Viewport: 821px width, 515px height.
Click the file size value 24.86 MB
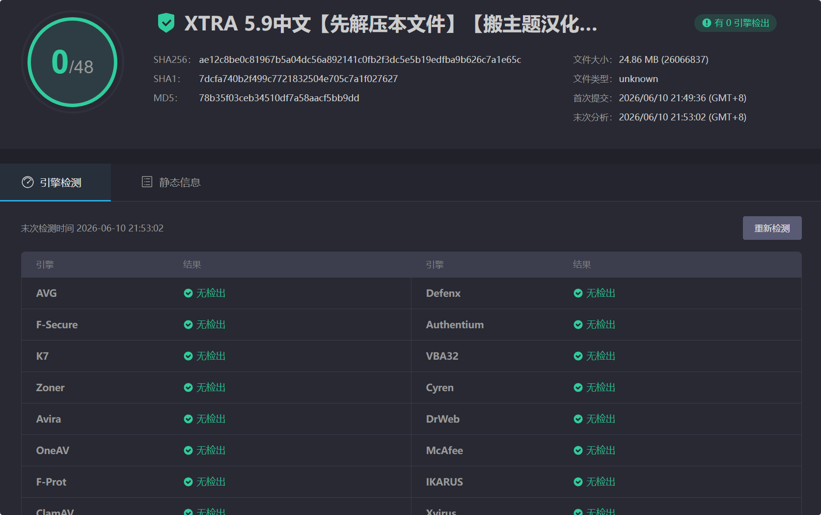point(663,59)
